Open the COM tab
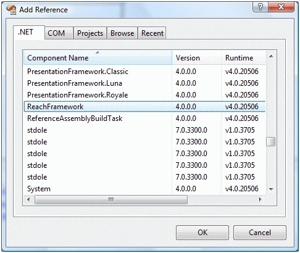Viewport: 300px width, 253px height. pyautogui.click(x=59, y=33)
